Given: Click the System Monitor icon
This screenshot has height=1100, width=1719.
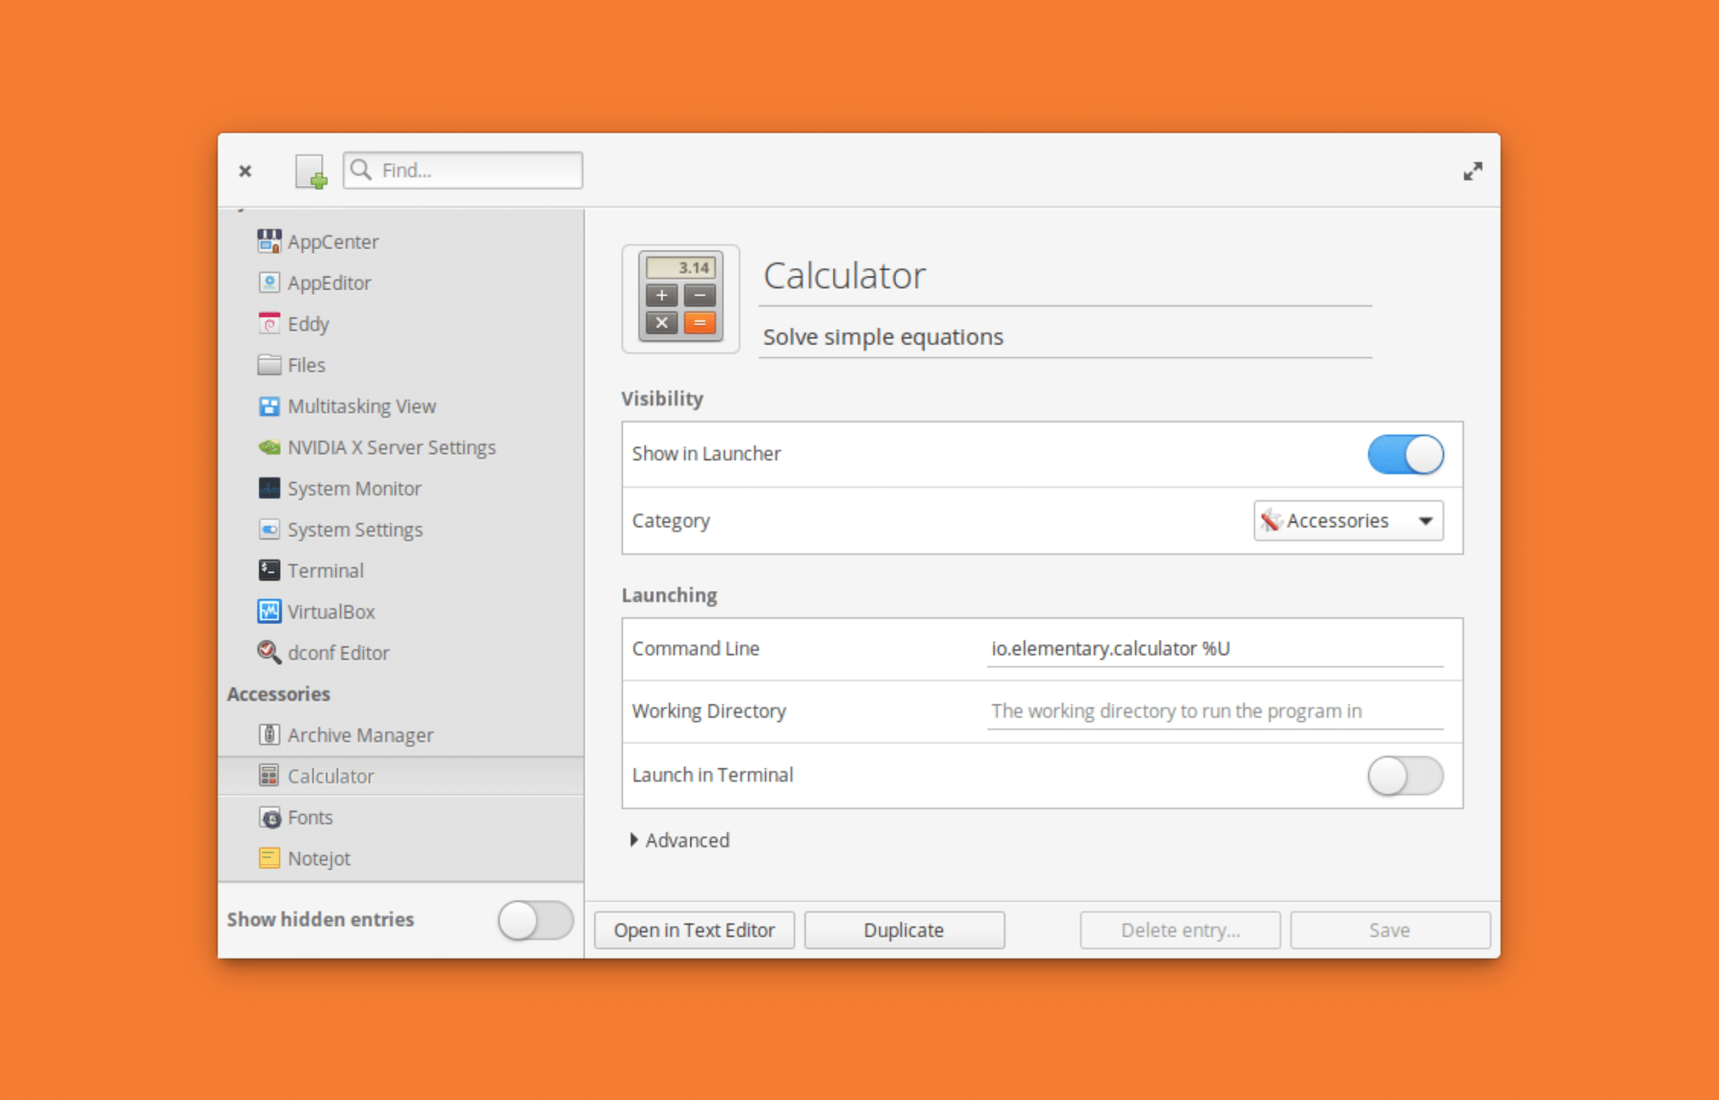Looking at the screenshot, I should (269, 488).
